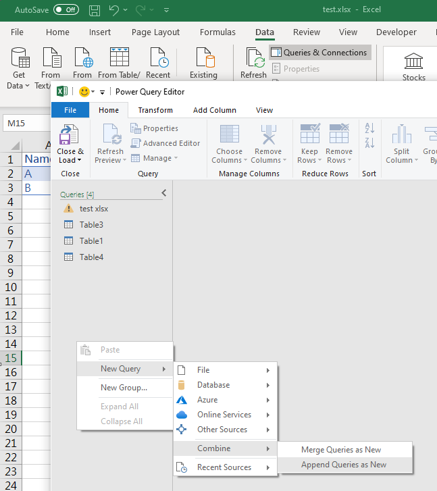Click the From Table/Range icon
This screenshot has width=437, height=491.
(x=120, y=57)
